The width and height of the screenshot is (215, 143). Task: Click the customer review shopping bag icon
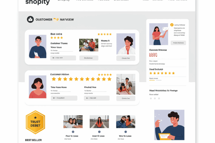click(x=30, y=20)
